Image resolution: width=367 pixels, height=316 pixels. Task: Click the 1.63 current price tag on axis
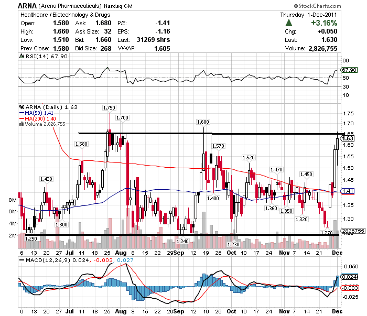(347, 138)
